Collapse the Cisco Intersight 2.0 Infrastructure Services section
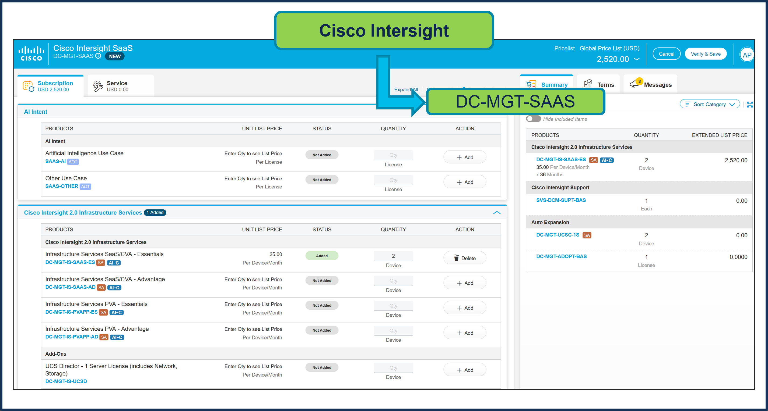This screenshot has height=411, width=768. click(x=497, y=213)
